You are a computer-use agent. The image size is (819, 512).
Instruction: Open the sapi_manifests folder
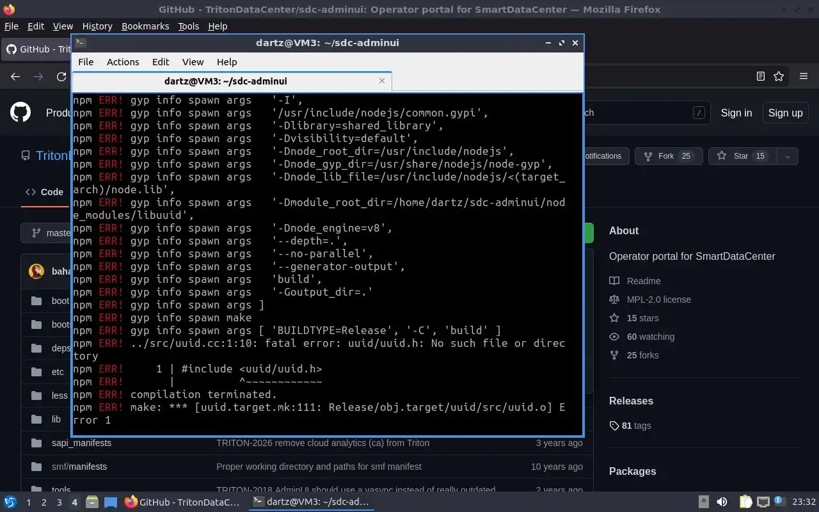pyautogui.click(x=81, y=443)
